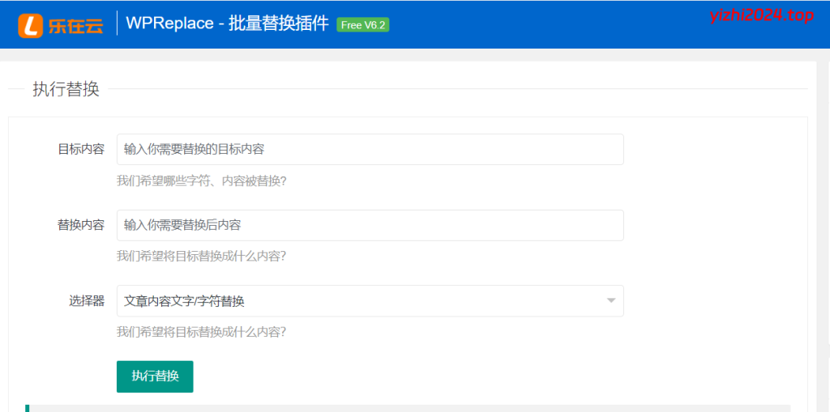Image resolution: width=830 pixels, height=412 pixels.
Task: Focus the 替换内容 replacement content input
Action: click(x=370, y=225)
